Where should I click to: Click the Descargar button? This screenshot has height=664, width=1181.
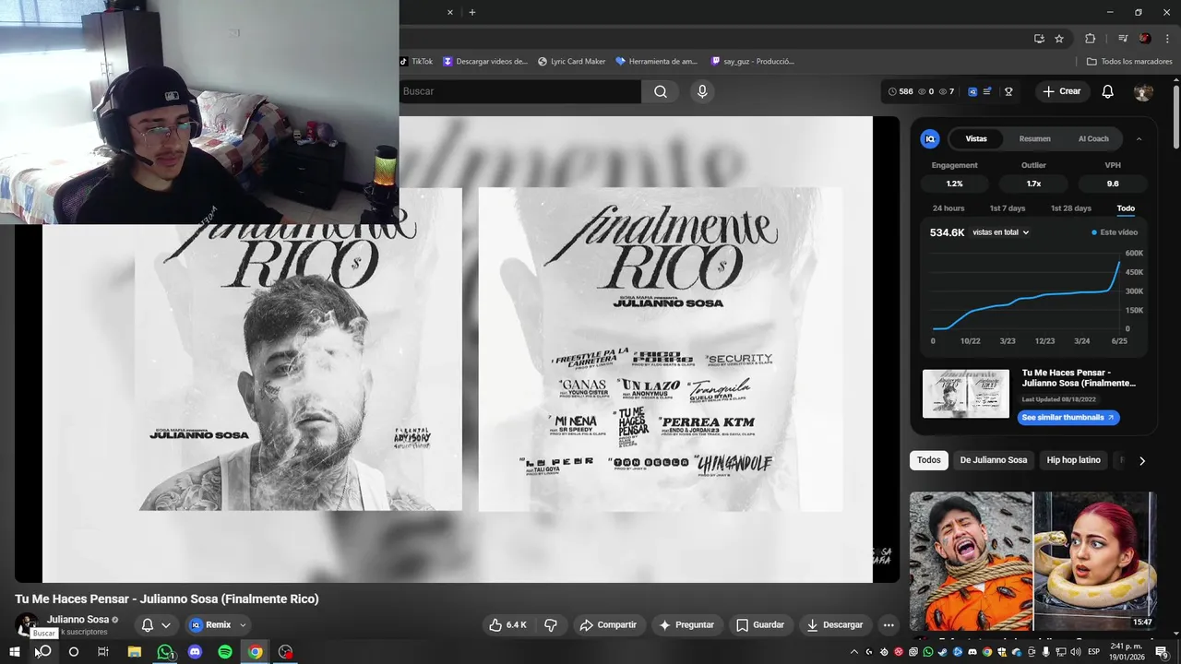coord(835,624)
